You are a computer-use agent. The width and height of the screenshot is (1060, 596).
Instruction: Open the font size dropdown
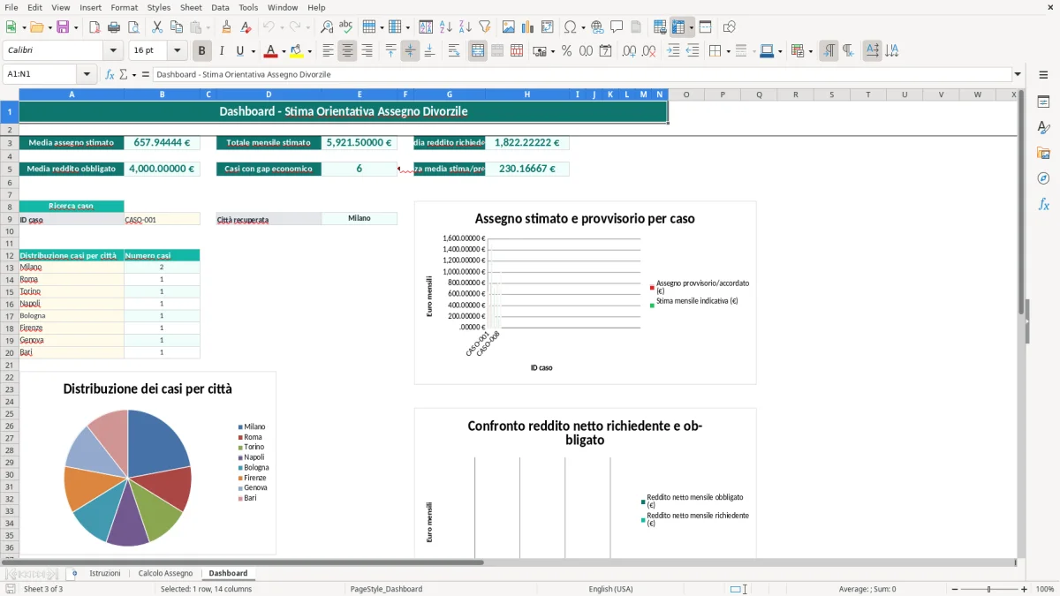point(178,51)
